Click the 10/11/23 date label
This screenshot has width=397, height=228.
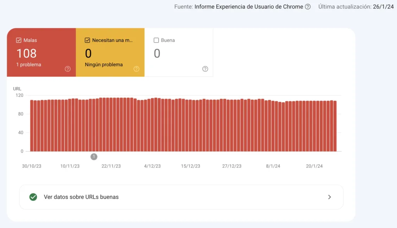tap(70, 166)
